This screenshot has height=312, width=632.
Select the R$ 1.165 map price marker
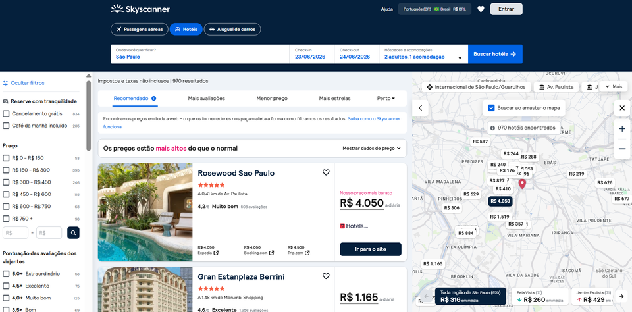point(433,264)
